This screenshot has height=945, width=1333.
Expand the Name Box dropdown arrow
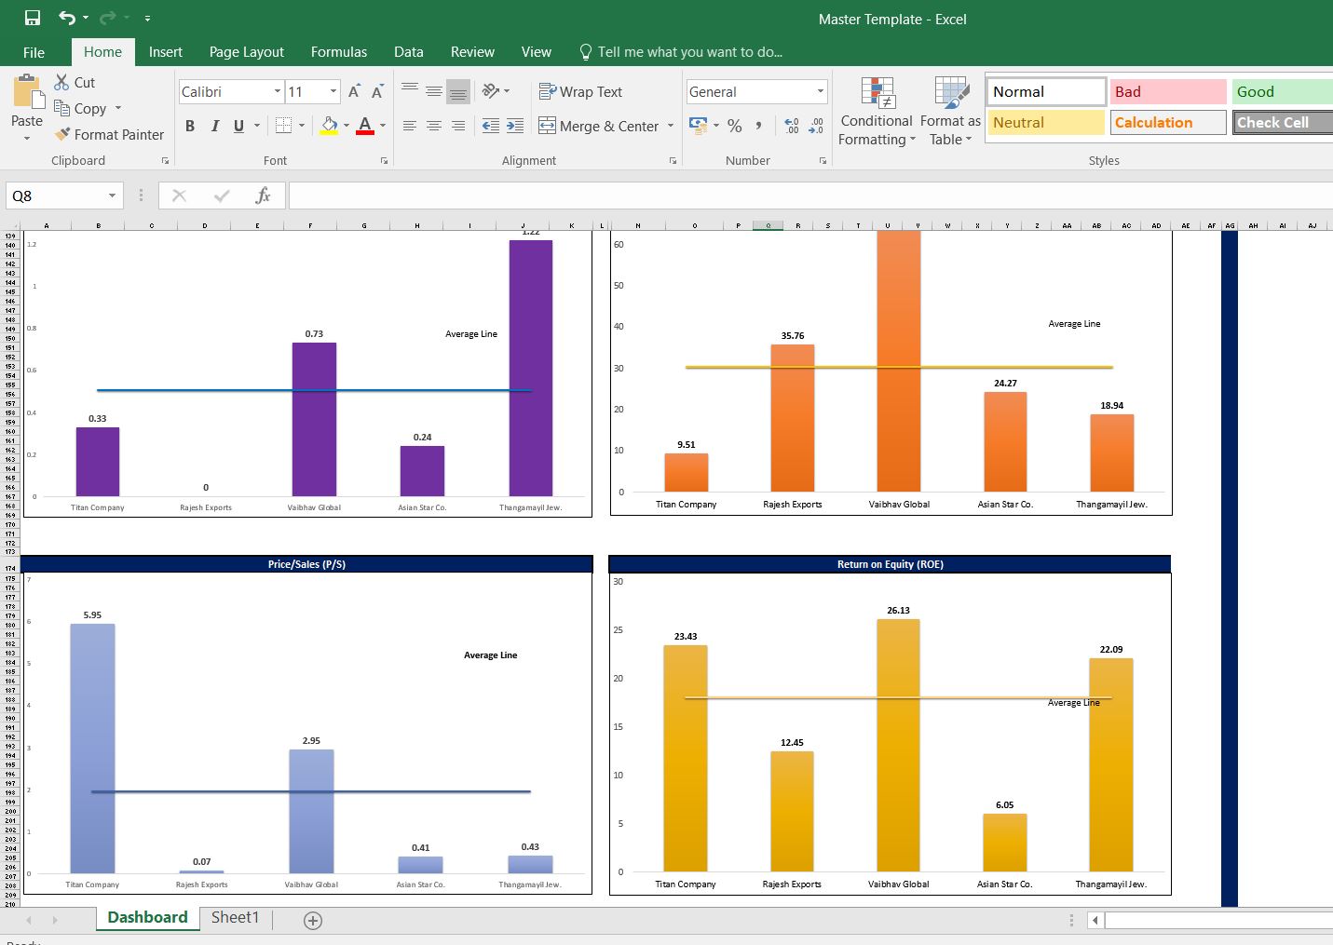tap(112, 196)
